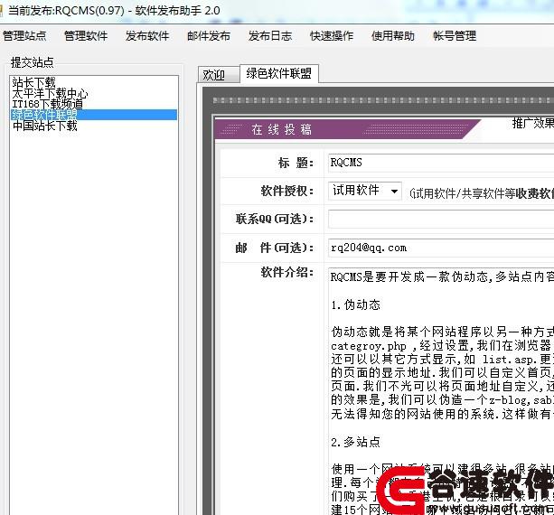Open the 快速操作 menu
This screenshot has width=554, height=515.
point(332,35)
